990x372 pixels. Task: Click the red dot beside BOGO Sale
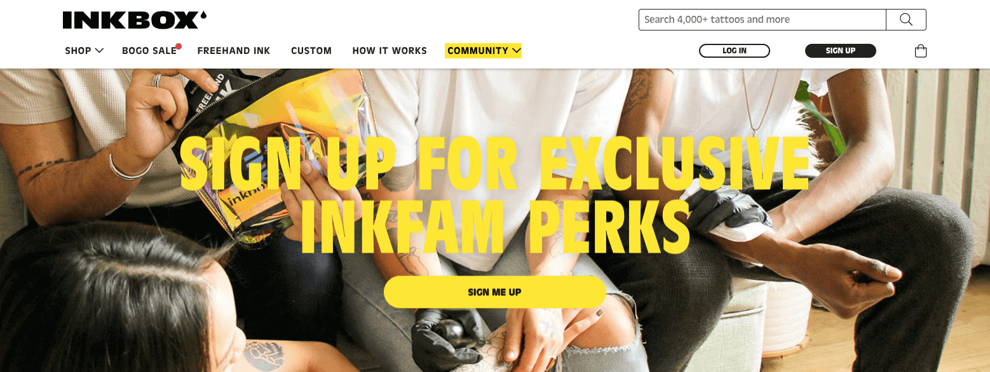coord(179,46)
